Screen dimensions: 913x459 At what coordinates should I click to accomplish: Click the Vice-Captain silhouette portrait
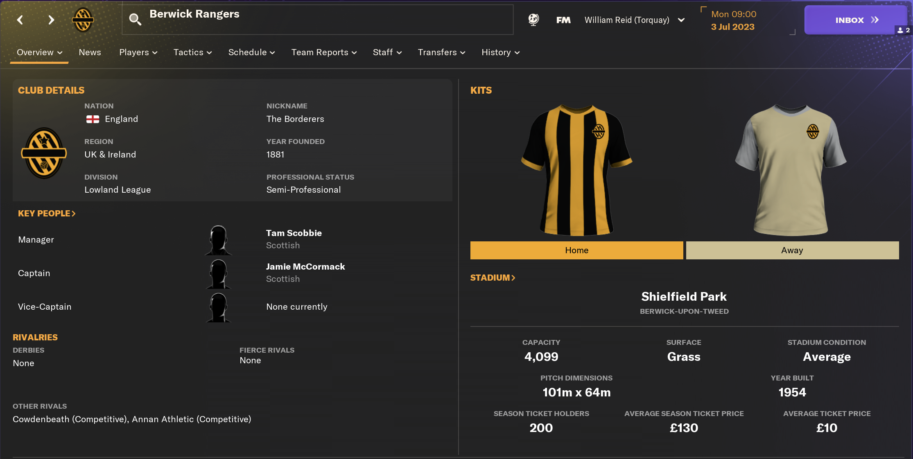(x=218, y=307)
